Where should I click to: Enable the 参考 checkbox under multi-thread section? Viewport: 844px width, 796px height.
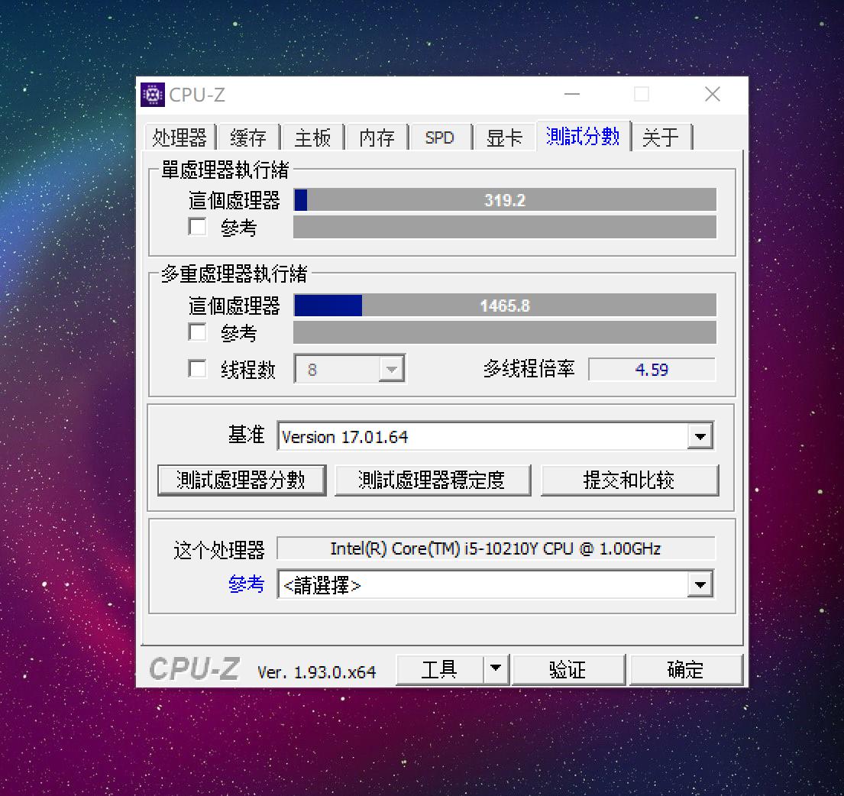197,332
